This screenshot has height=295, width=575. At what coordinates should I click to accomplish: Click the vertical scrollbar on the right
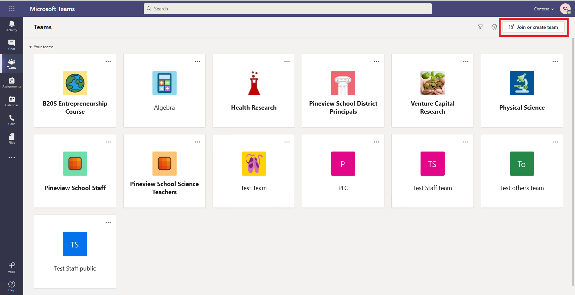573,162
